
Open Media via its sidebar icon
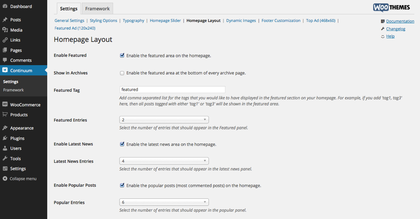coord(5,30)
